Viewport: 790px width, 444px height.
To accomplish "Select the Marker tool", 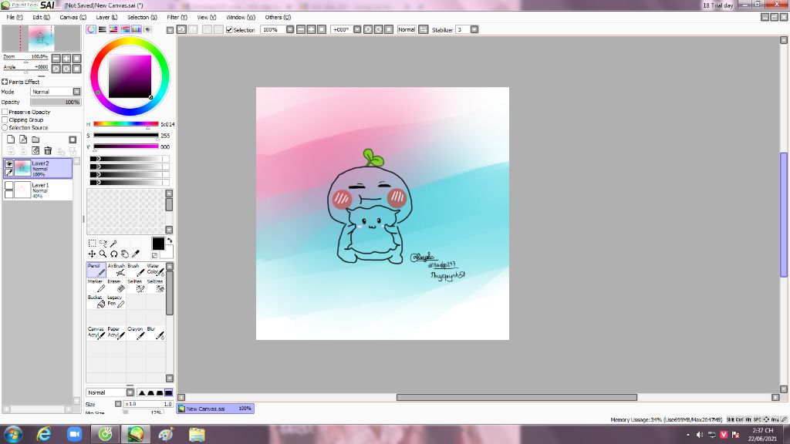I will click(96, 285).
